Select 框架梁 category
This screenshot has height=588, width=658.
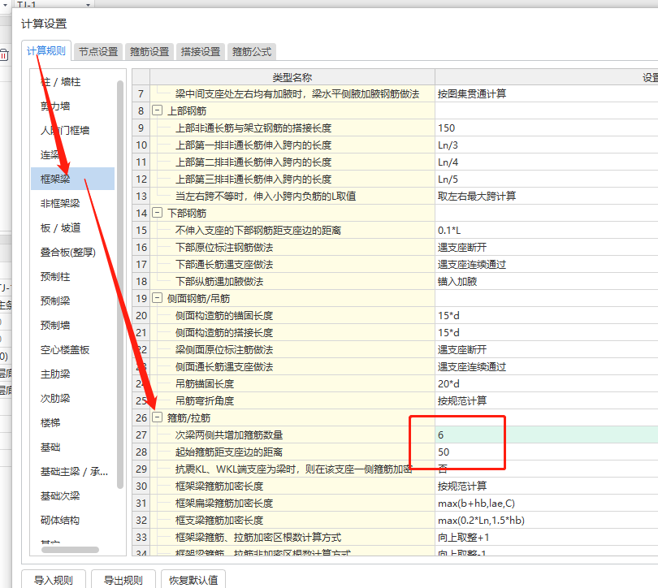pyautogui.click(x=72, y=179)
